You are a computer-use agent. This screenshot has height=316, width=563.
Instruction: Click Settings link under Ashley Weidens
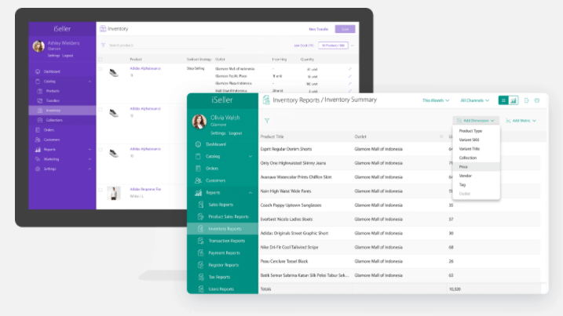(53, 56)
